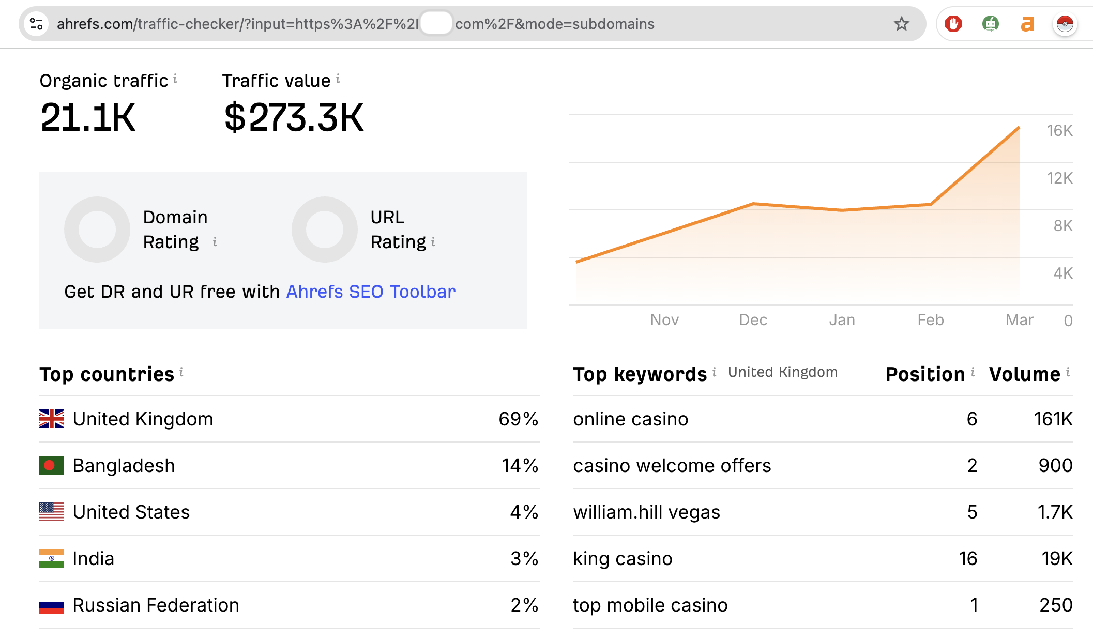Click the 'top mobile casino' keyword
This screenshot has height=640, width=1093.
[x=650, y=605]
